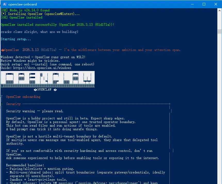Click 'By default, OpenClaw is a personal agent' line

[71, 122]
